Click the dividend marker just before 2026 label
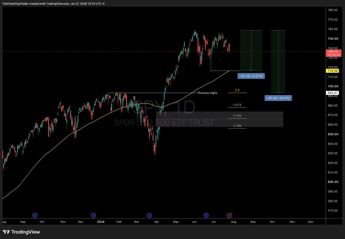The height and width of the screenshot is (239, 345). coord(93,215)
